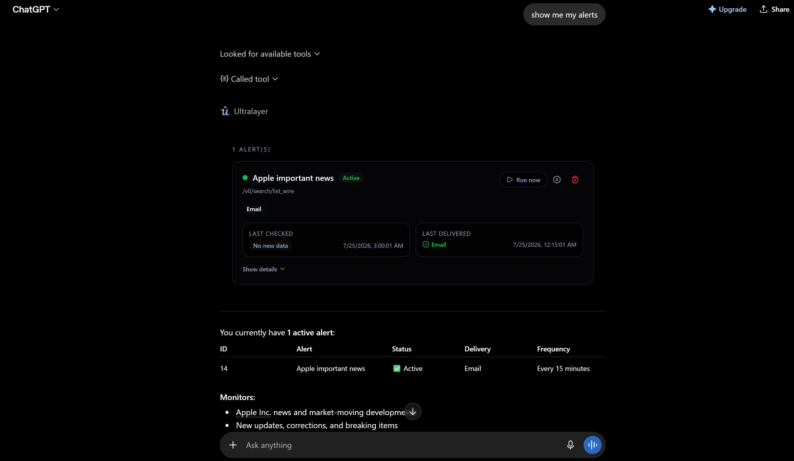
Task: Open voice mode button
Action: tap(592, 445)
